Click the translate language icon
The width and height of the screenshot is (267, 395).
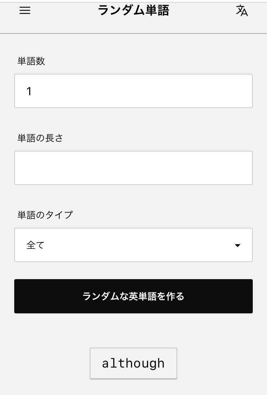(x=242, y=11)
